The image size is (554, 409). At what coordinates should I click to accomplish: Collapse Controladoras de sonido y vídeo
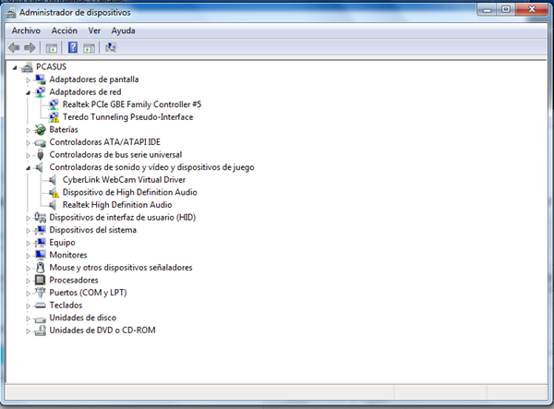coord(28,168)
